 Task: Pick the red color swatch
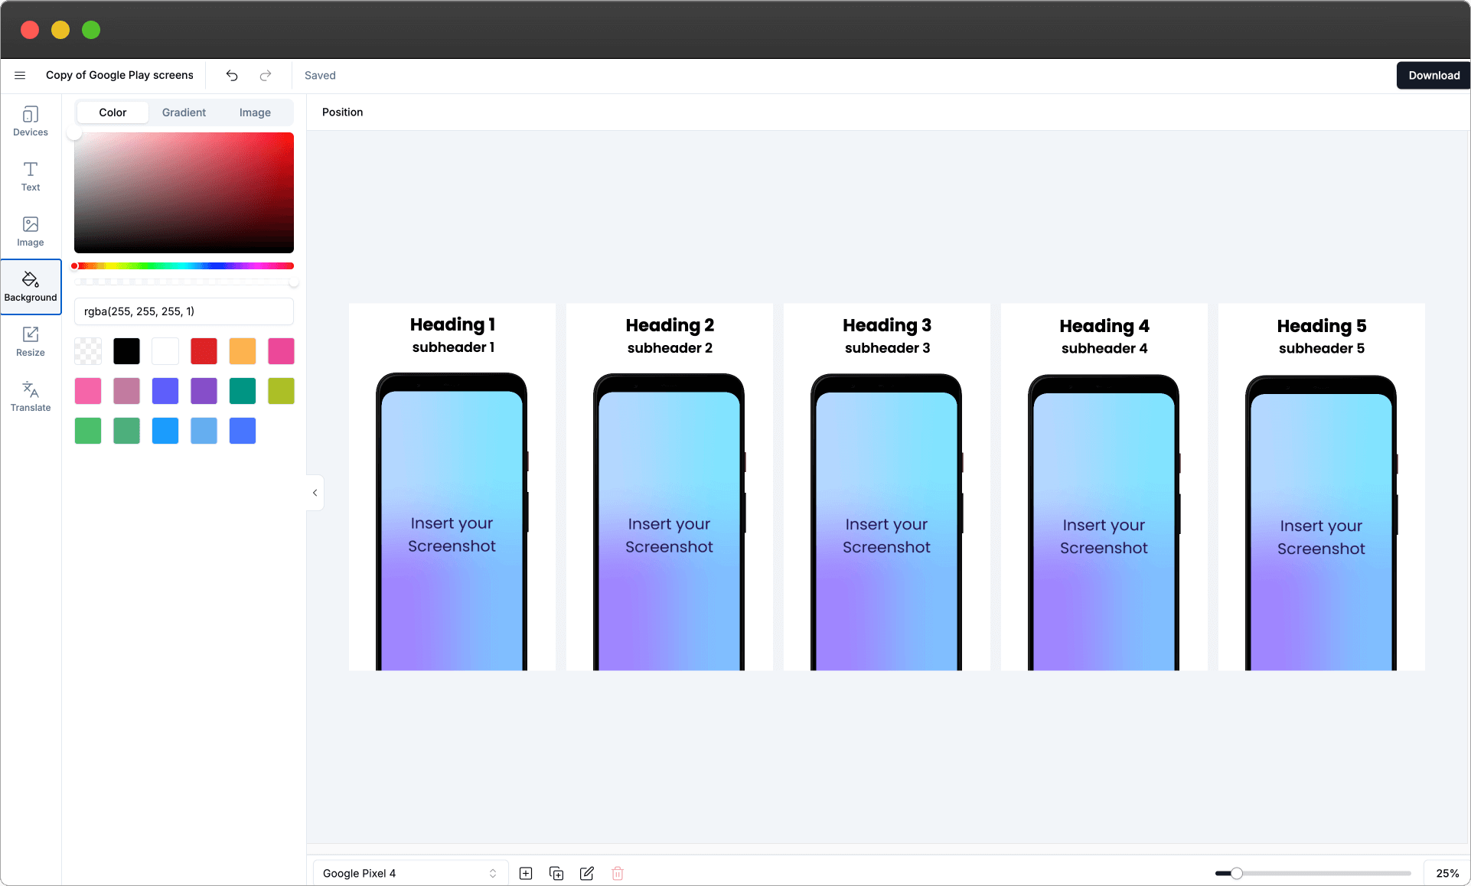[204, 351]
